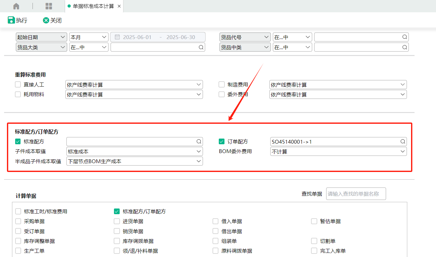
Task: Check the 领/退/补料单据 checkbox
Action: [x=117, y=251]
